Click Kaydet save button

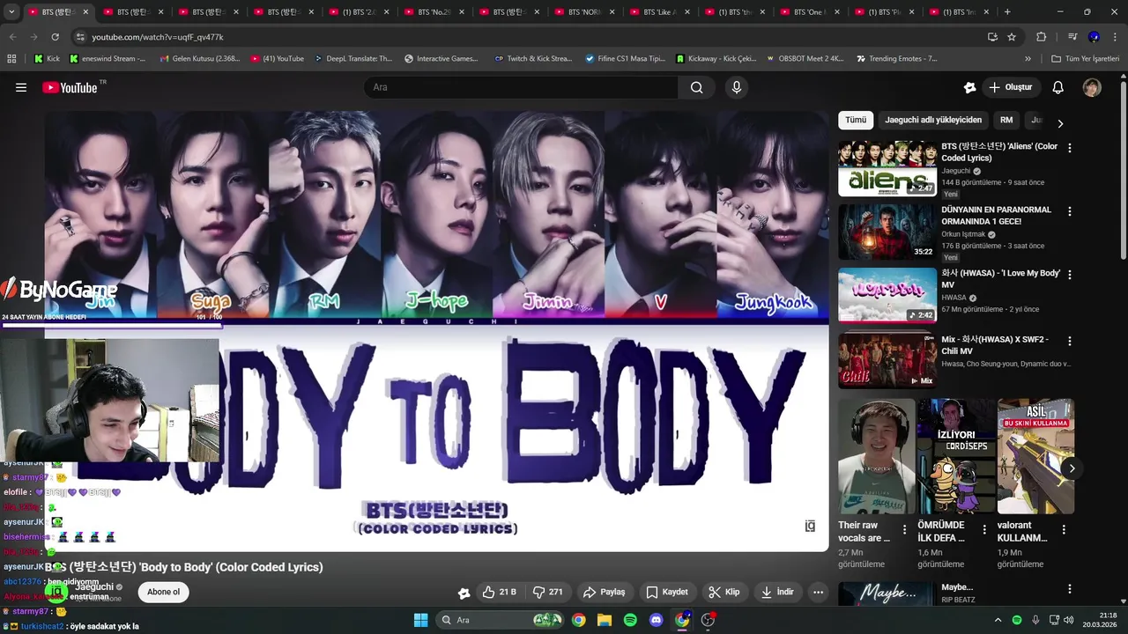[667, 592]
